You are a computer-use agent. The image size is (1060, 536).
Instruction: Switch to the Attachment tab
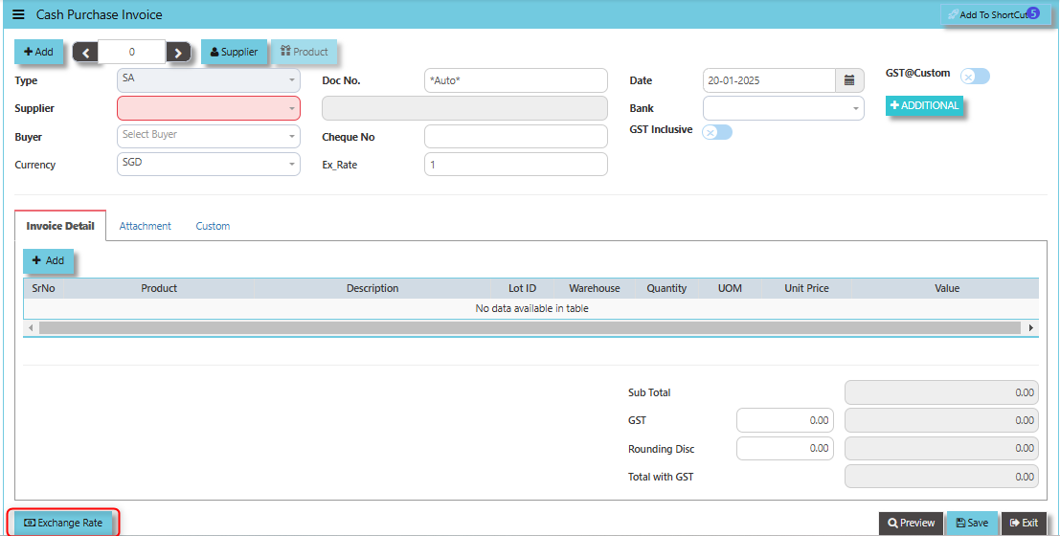click(x=146, y=226)
